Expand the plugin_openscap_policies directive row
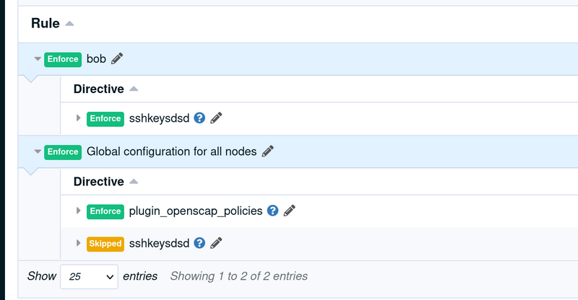This screenshot has width=578, height=300. point(78,211)
